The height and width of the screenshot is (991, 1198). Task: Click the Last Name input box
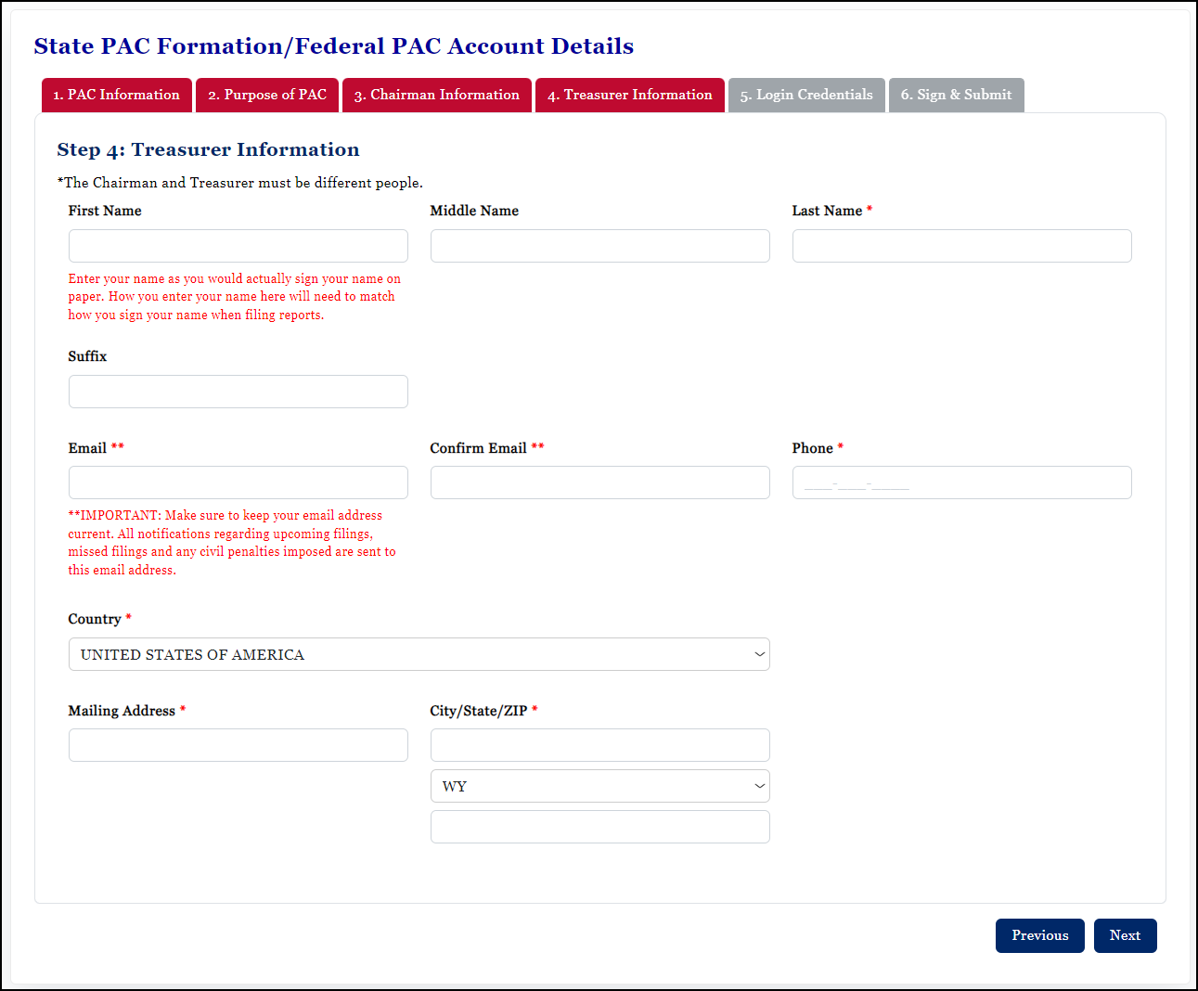click(x=961, y=245)
